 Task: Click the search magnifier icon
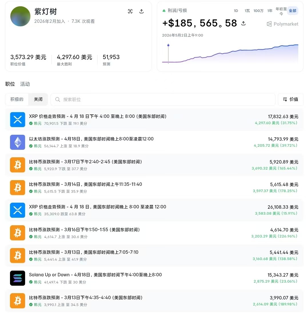coord(57,100)
